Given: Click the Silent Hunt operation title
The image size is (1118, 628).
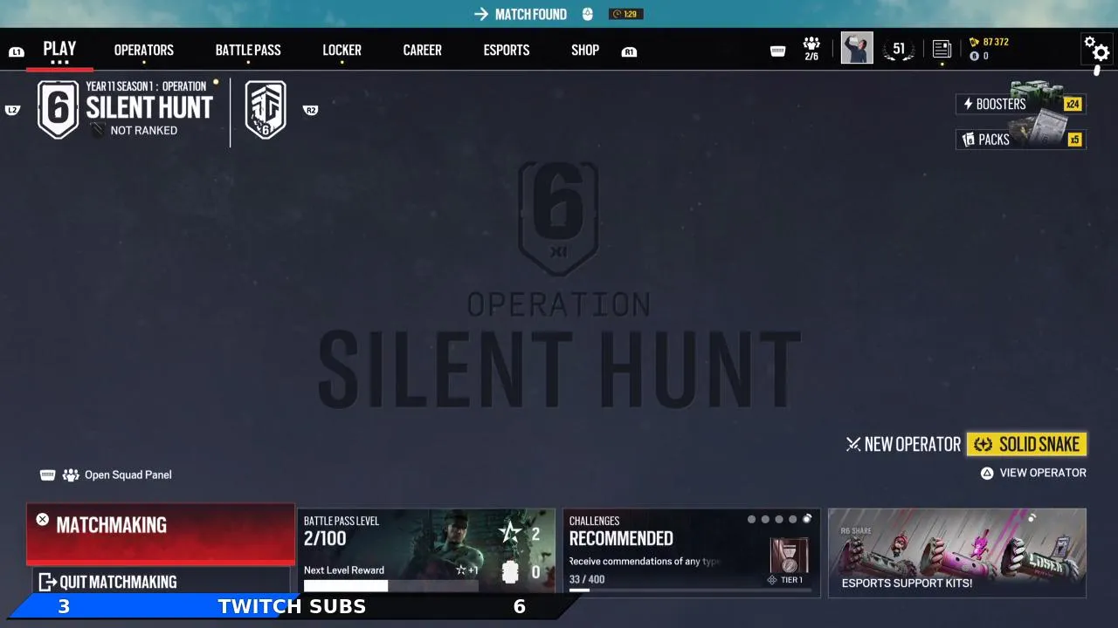Looking at the screenshot, I should [x=149, y=107].
